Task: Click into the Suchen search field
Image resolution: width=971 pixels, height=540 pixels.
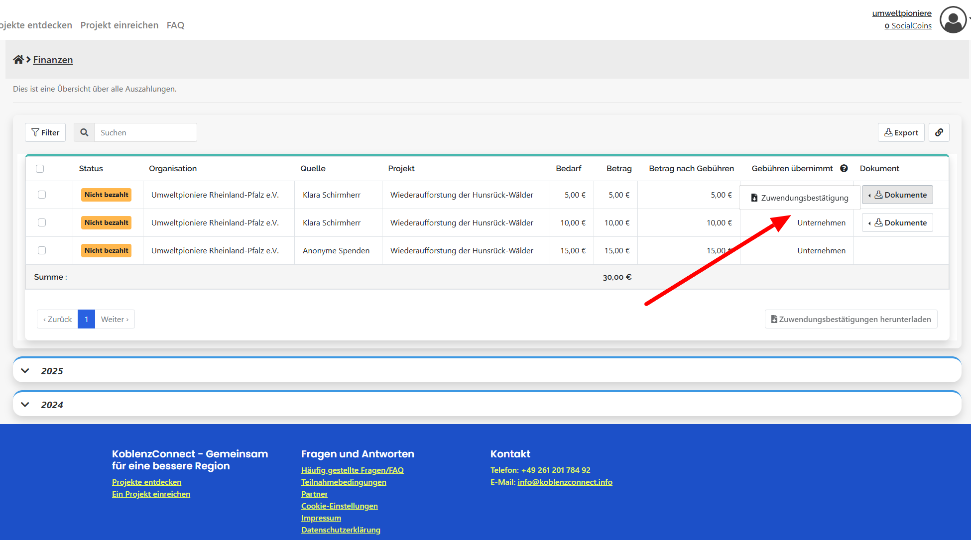Action: pos(145,132)
